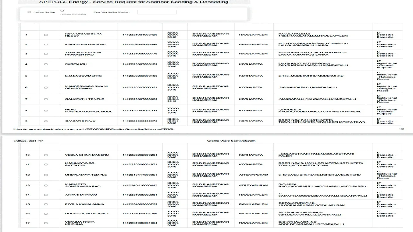Mark the Sarpanch row checkbox
Viewport: 413px width, 232px height.
pos(46,64)
